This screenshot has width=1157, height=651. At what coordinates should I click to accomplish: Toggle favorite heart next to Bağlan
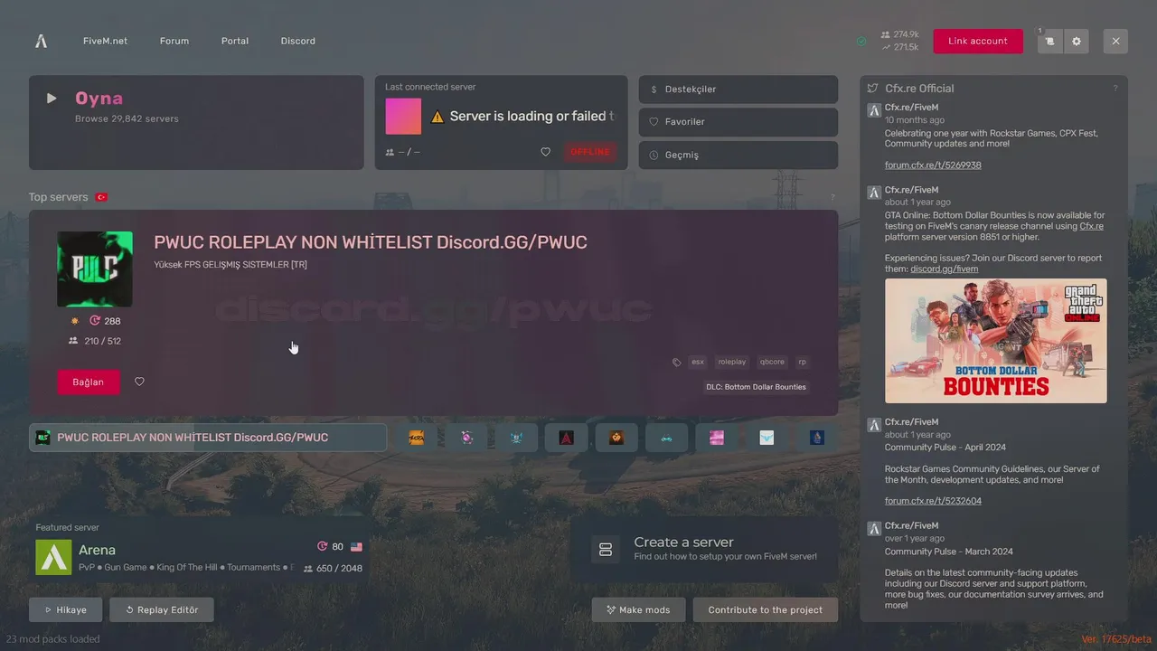pyautogui.click(x=139, y=382)
